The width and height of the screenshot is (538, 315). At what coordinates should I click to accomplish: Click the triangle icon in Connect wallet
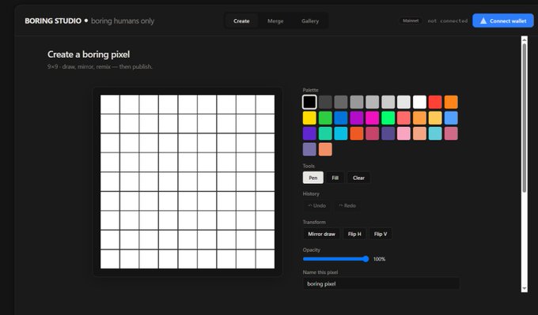[483, 21]
